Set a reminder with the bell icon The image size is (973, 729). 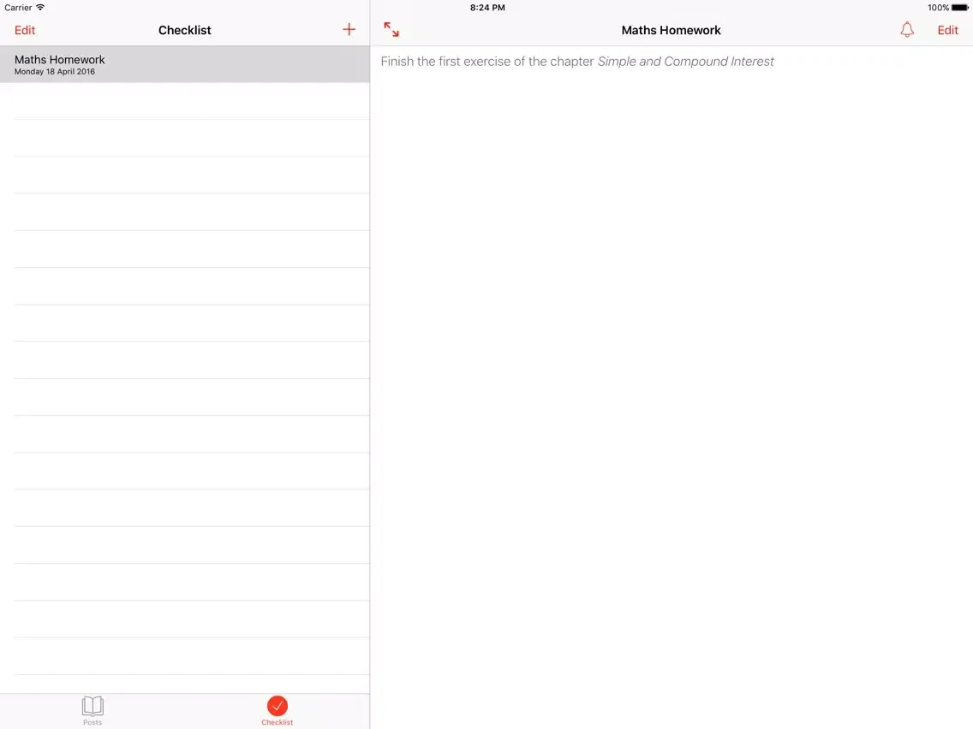[906, 30]
